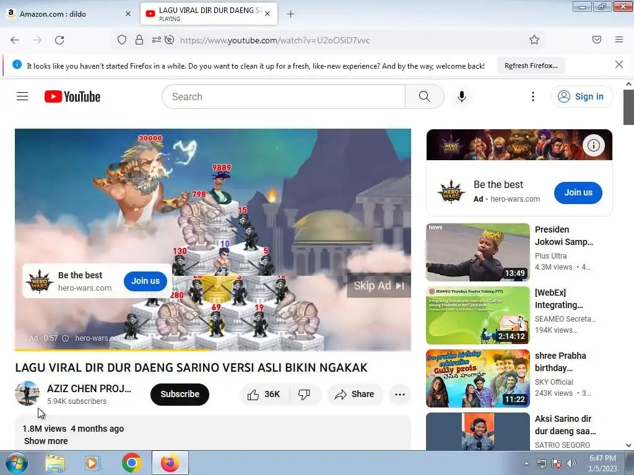Go back with the browser back arrow
Screen dimensions: 634x475
point(15,40)
